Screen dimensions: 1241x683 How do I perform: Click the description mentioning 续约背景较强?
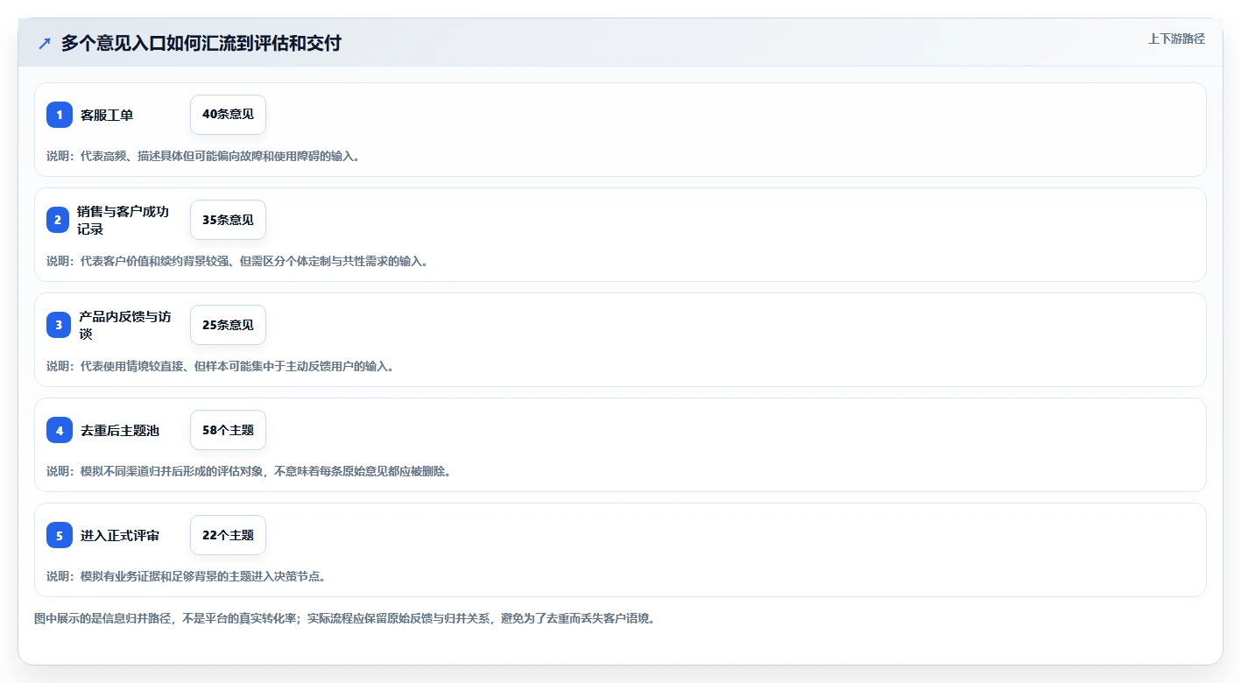coord(237,261)
